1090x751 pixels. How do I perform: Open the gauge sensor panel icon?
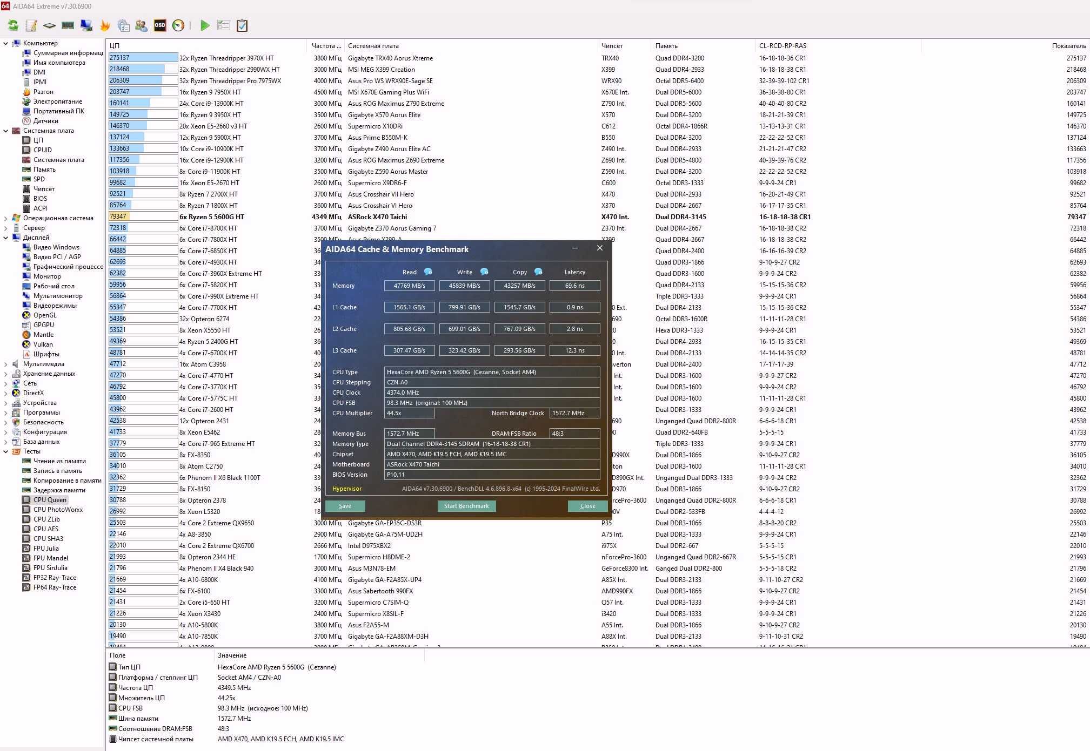[178, 25]
